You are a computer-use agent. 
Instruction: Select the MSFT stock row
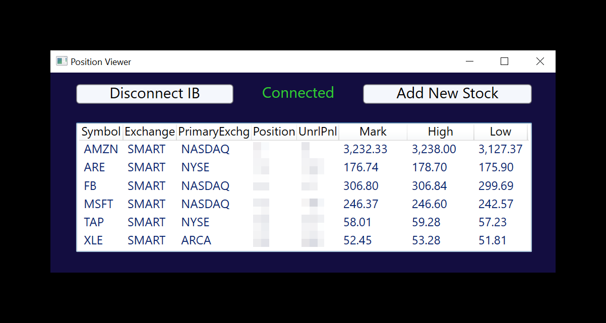point(304,204)
